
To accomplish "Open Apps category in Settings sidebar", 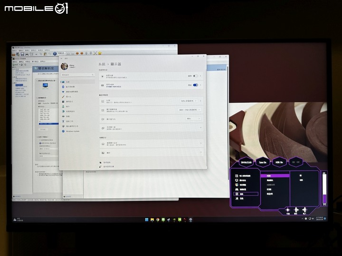I will (77, 101).
